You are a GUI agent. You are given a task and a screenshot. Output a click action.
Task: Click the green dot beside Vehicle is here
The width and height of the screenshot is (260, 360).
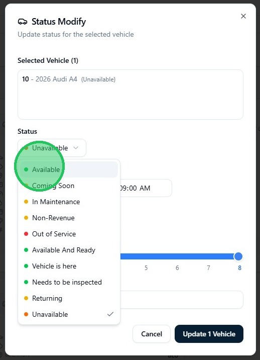point(26,266)
